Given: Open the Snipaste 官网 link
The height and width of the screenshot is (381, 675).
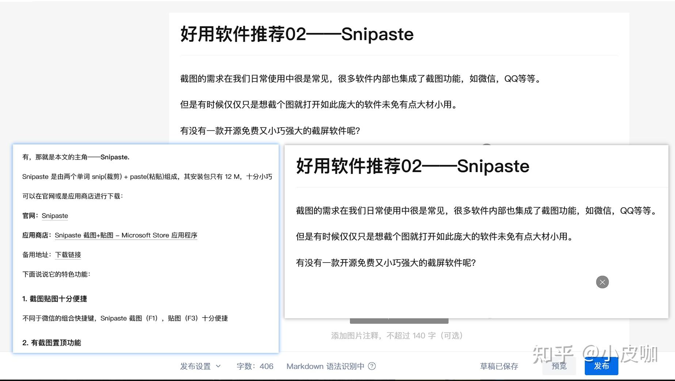Looking at the screenshot, I should pyautogui.click(x=55, y=215).
